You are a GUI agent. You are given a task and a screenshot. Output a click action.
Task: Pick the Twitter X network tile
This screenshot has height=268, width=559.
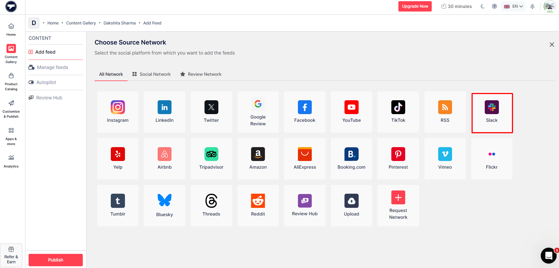(x=211, y=112)
